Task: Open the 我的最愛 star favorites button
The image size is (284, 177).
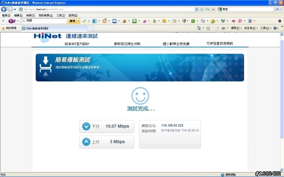Action: click(x=9, y=28)
